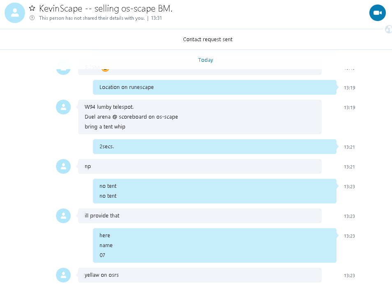Click the 'here name 07' message bubble
The width and height of the screenshot is (392, 292).
(x=214, y=245)
